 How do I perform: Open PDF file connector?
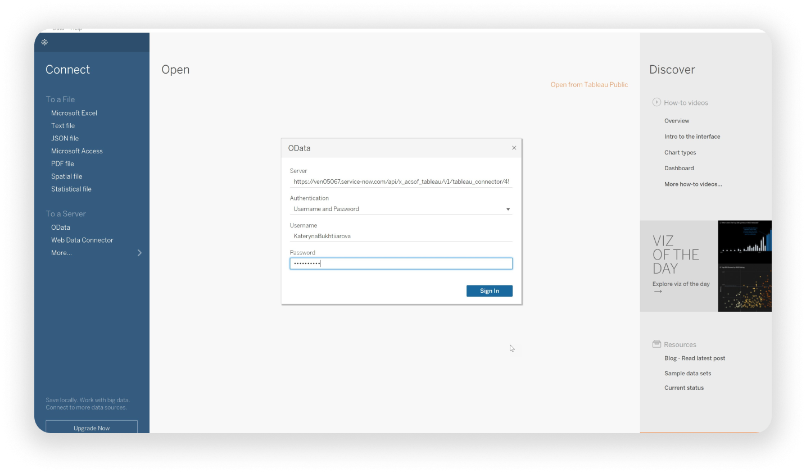coord(62,163)
